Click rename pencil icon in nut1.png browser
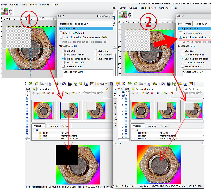This screenshot has width=211, height=190. [x=48, y=93]
